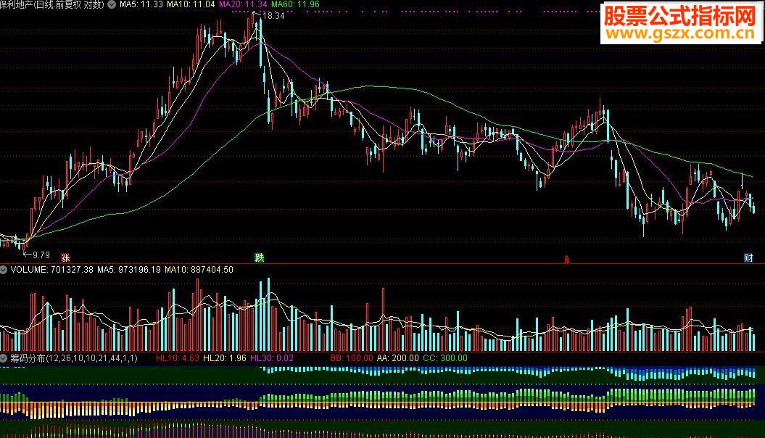Click the 9.79 low price label
This screenshot has width=765, height=438.
pos(41,255)
